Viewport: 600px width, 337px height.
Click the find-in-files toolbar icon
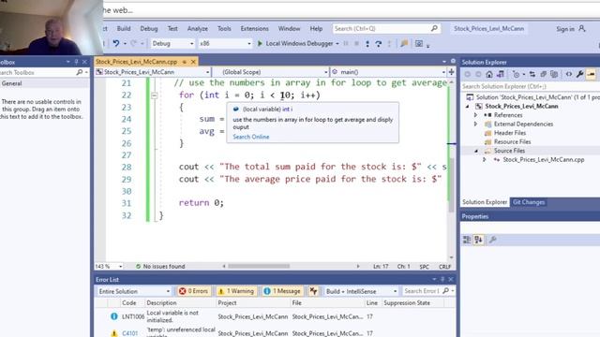point(404,44)
